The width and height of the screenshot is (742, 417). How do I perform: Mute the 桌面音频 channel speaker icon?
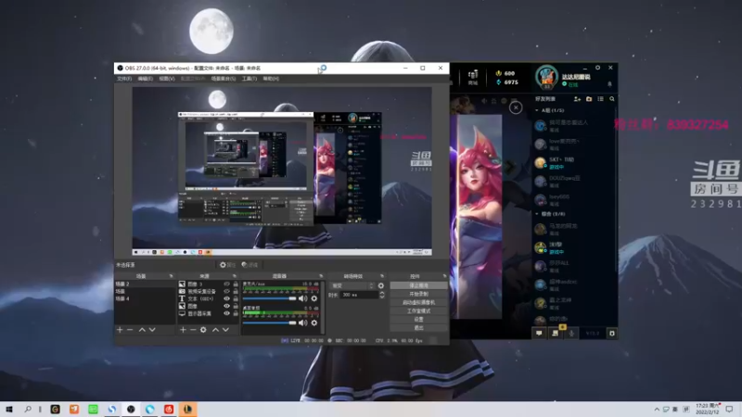coord(303,322)
